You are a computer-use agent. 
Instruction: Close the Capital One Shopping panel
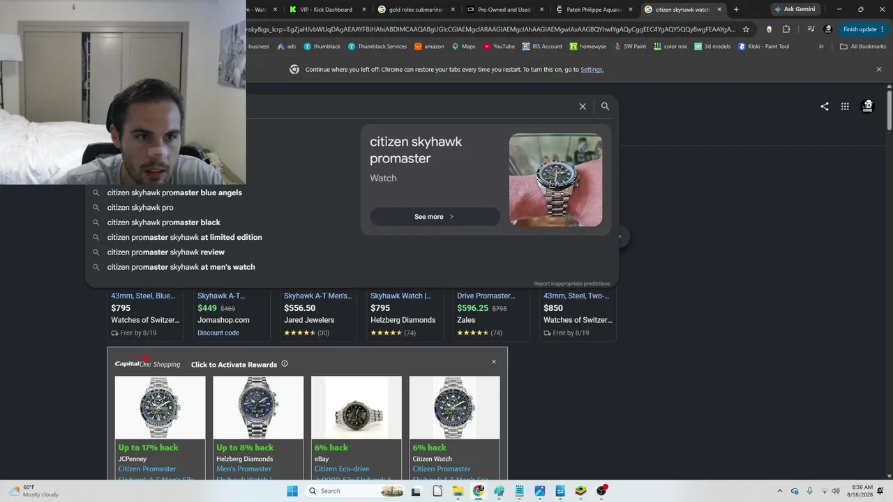(494, 362)
